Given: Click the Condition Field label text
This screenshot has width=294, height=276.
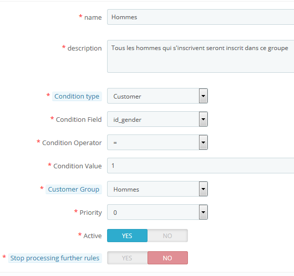Looking at the screenshot, I should point(79,119).
